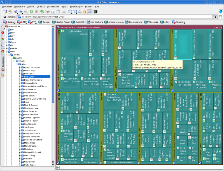This screenshot has width=224, height=171.
Task: Click the Home folder icon in toolbar
Action: click(x=42, y=11)
